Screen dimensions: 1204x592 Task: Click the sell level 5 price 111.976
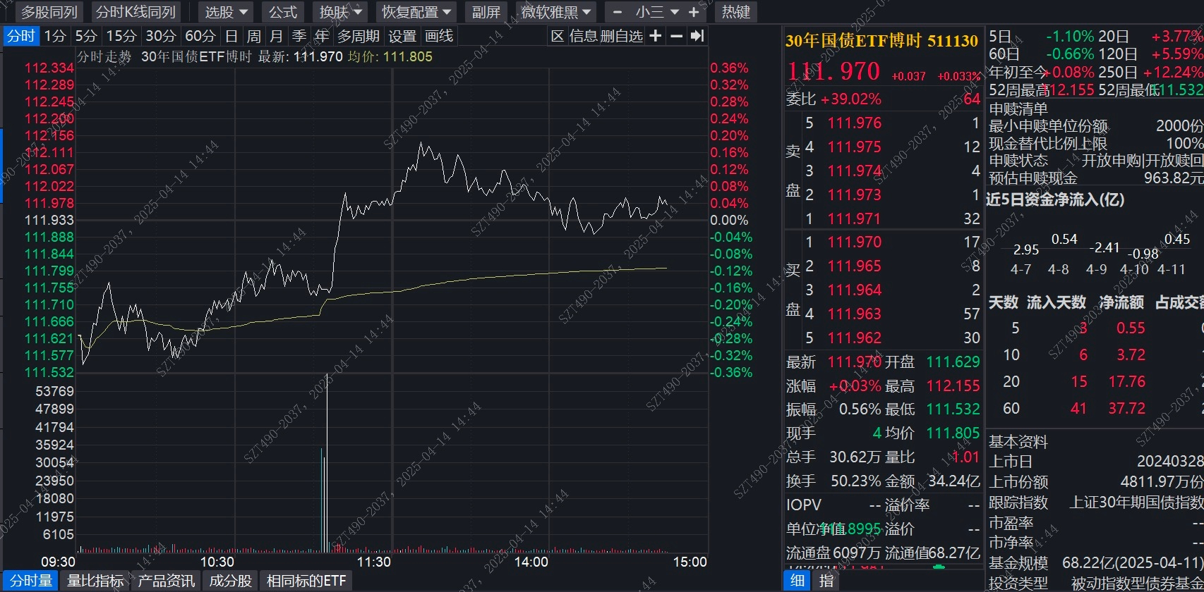click(x=854, y=123)
